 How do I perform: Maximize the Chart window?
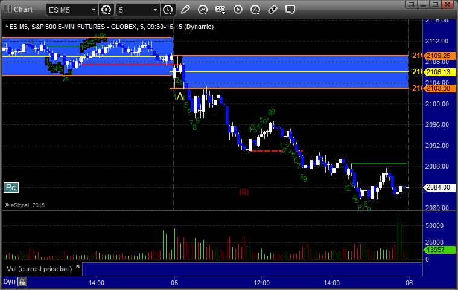pos(435,4)
